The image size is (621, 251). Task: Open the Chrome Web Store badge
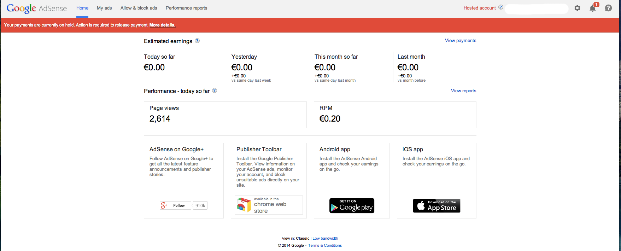(269, 205)
